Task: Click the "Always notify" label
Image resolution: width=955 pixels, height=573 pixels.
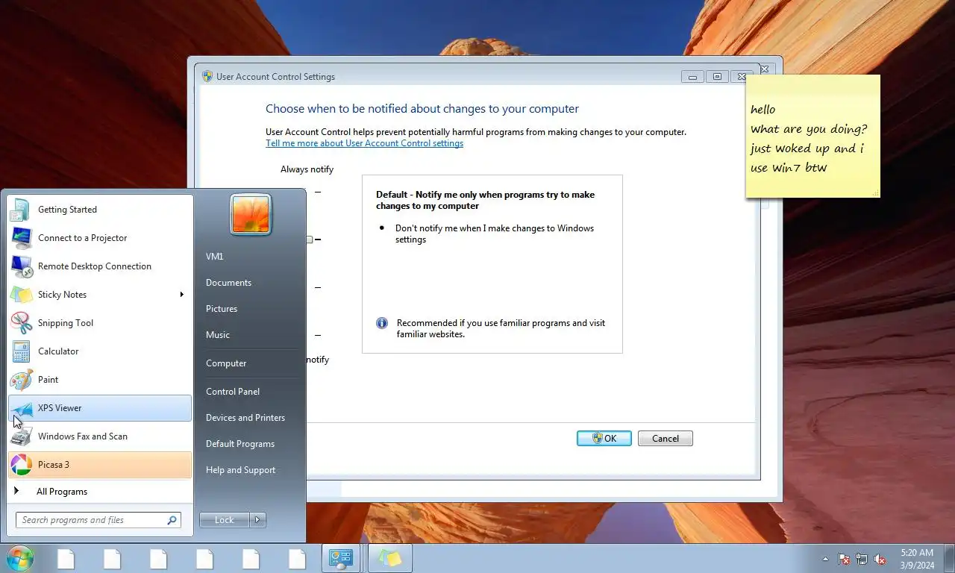Action: click(x=307, y=169)
